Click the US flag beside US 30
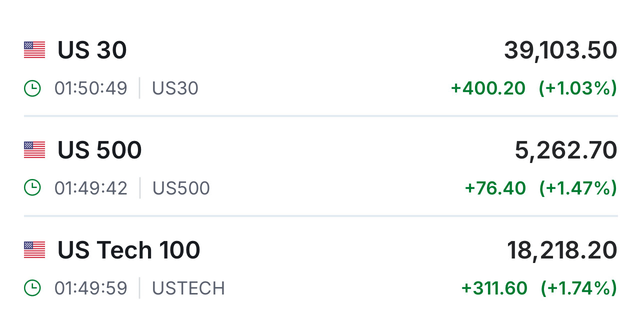The width and height of the screenshot is (642, 312). tap(34, 50)
